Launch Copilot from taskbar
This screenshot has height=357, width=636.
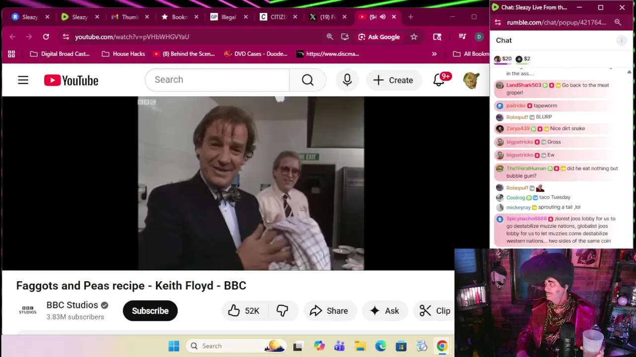pyautogui.click(x=319, y=346)
